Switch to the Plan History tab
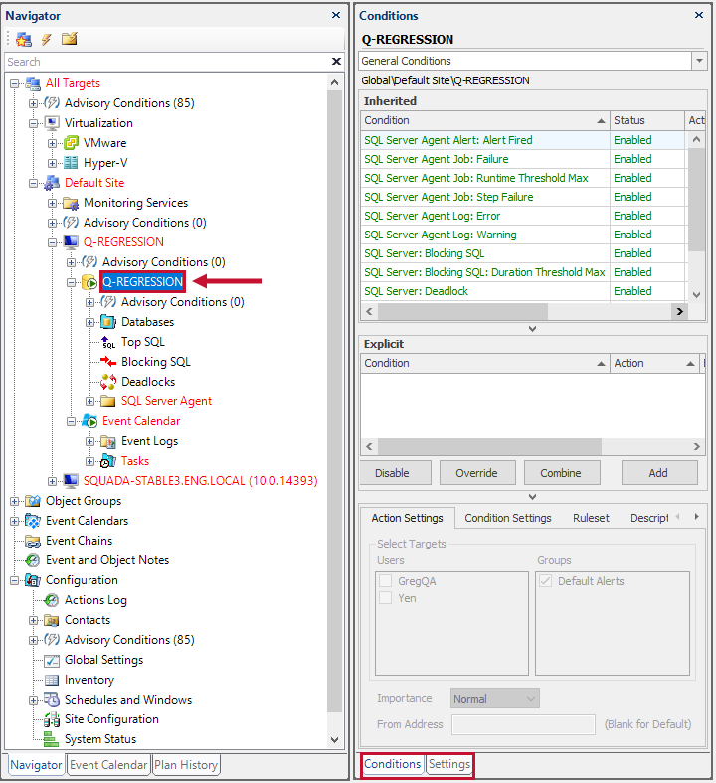716x783 pixels. (x=186, y=765)
